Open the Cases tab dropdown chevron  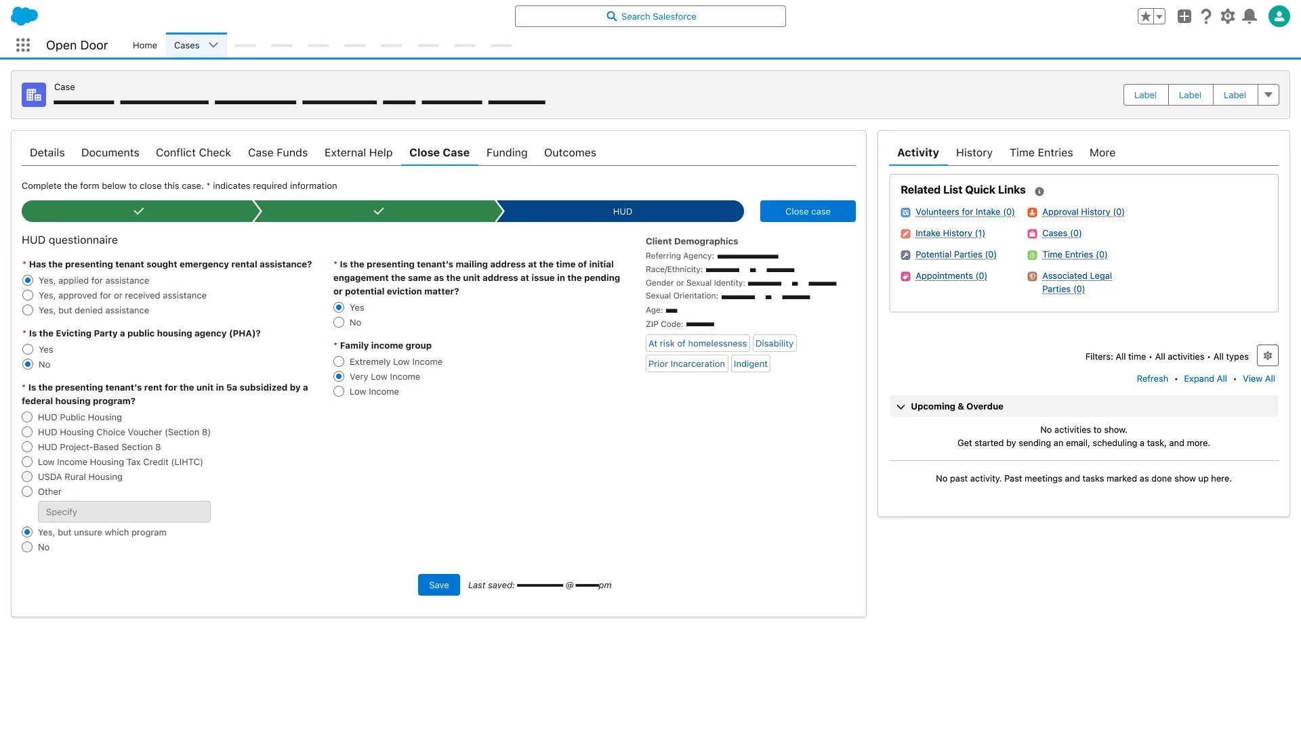(213, 45)
